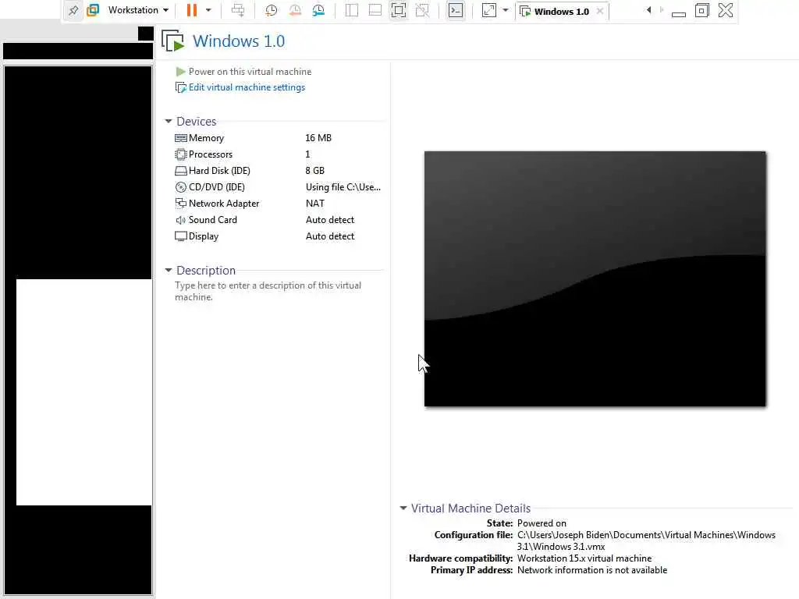Open the Workstation menu
Image resolution: width=799 pixels, height=599 pixels.
click(x=138, y=10)
